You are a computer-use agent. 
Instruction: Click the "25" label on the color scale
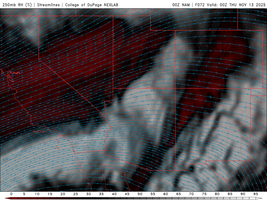tap(76, 194)
